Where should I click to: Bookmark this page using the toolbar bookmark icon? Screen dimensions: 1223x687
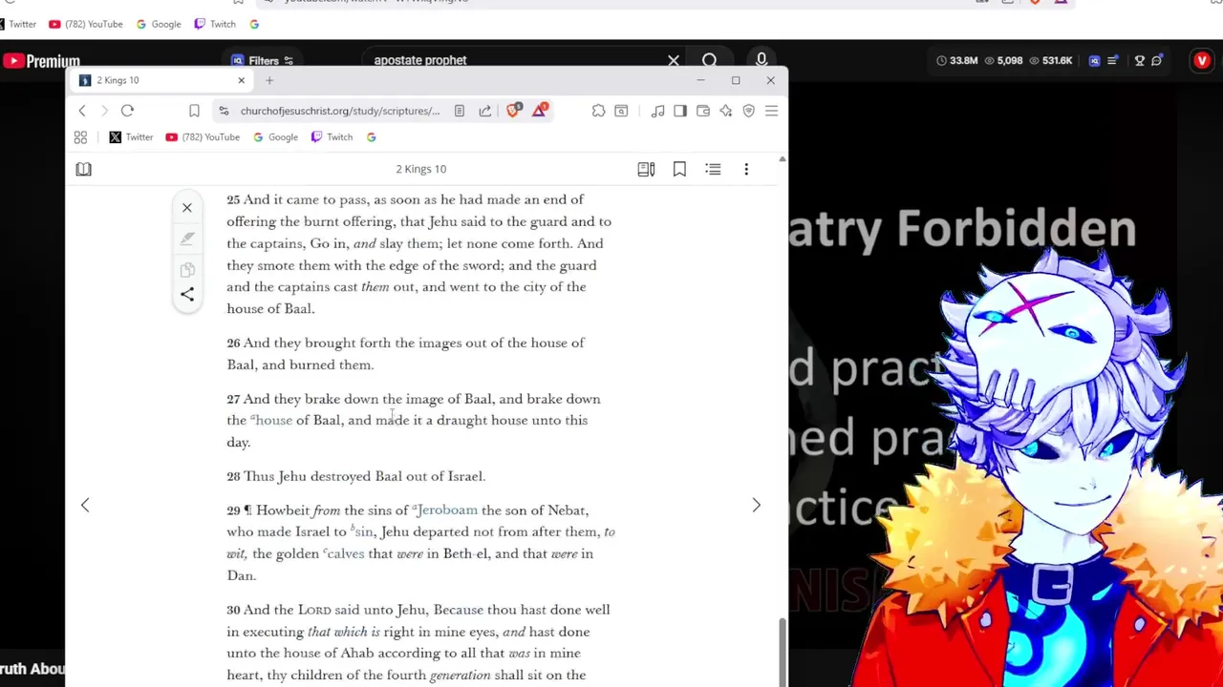click(194, 111)
